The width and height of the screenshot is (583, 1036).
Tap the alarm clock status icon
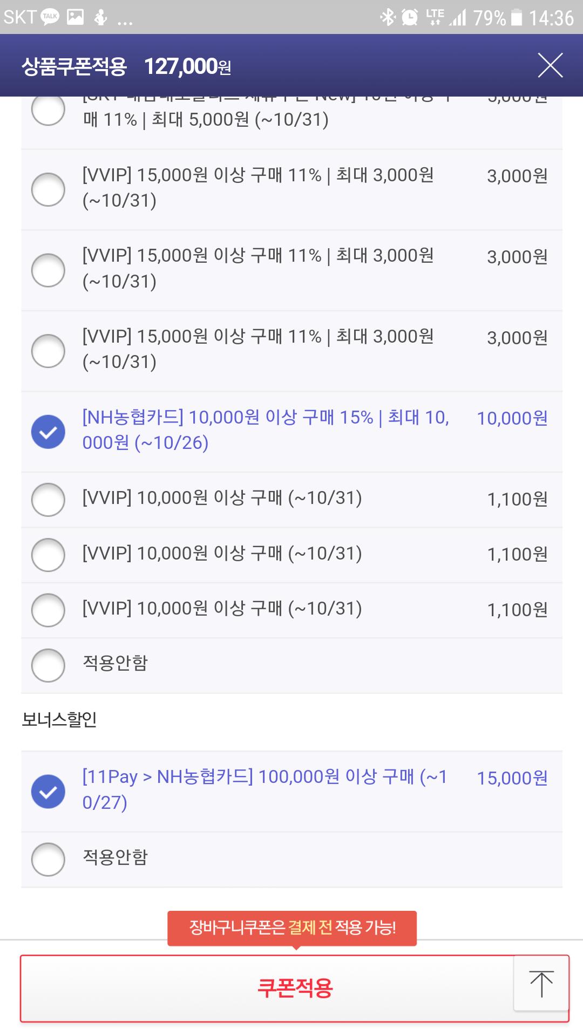click(410, 17)
